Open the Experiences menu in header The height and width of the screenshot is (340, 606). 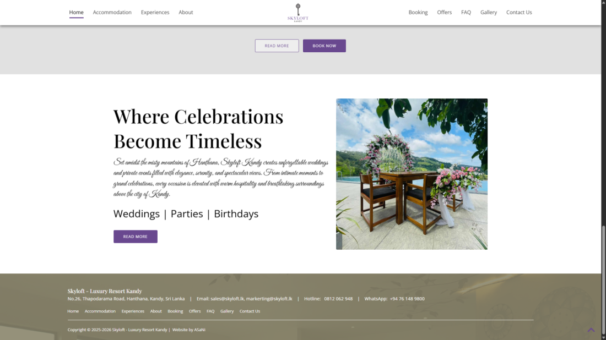click(155, 12)
